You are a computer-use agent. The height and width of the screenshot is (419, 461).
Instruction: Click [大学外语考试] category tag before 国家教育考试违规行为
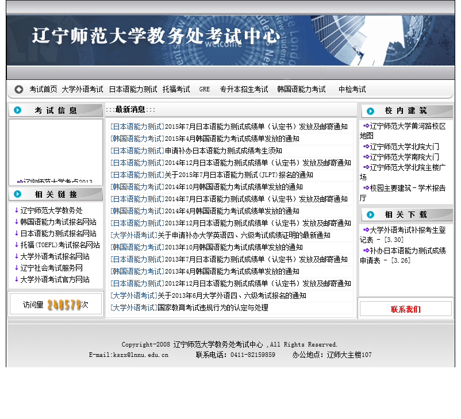tap(134, 307)
